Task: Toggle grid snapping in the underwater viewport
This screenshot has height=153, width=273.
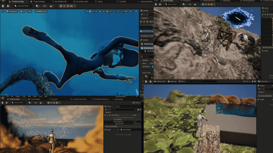Action: coord(107,11)
